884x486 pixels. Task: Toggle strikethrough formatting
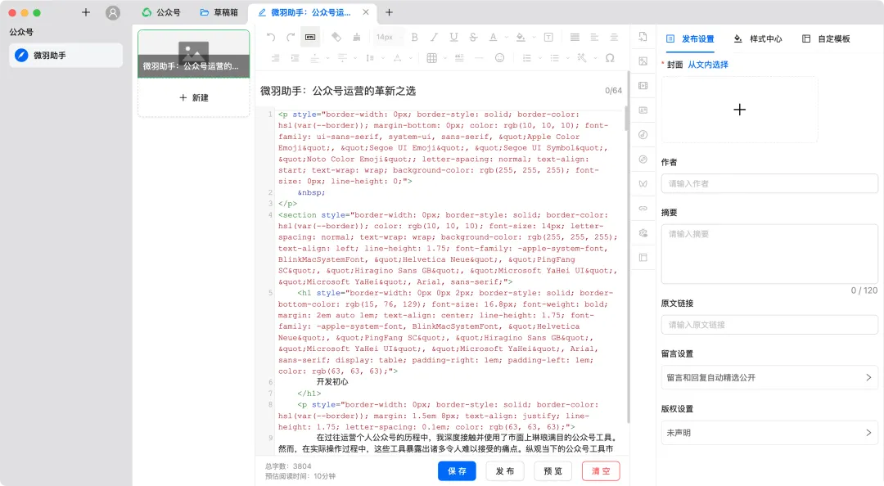[x=474, y=37]
